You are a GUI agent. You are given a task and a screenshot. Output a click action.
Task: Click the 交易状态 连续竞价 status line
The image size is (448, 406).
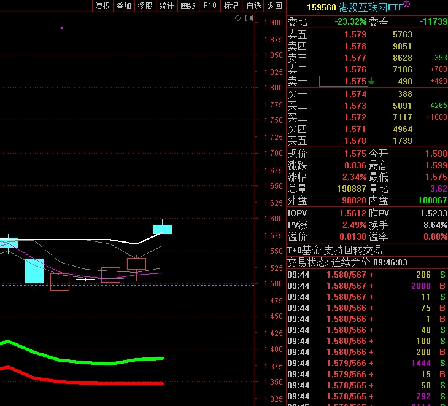347,262
